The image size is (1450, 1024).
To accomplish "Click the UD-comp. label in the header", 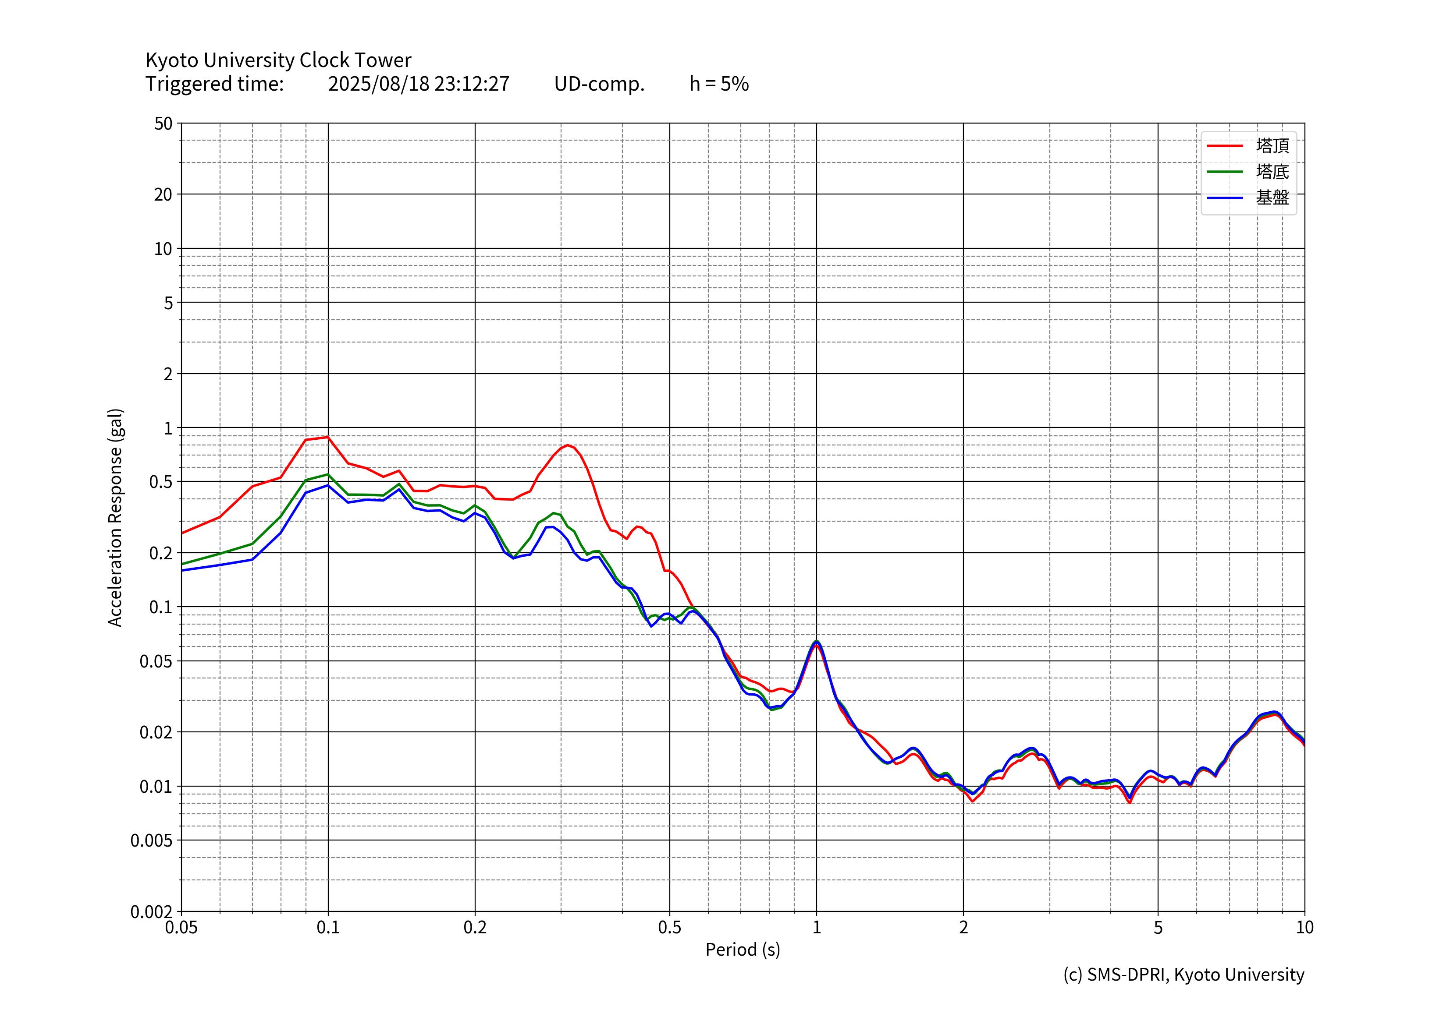I will (x=599, y=84).
